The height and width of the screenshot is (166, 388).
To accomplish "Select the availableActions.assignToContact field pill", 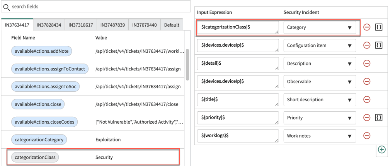I will [50, 69].
